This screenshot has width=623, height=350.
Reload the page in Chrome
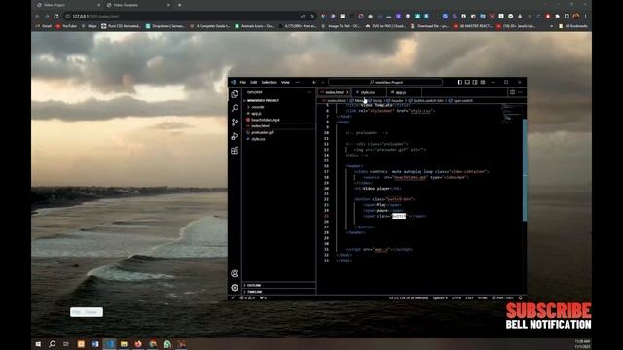pyautogui.click(x=56, y=16)
